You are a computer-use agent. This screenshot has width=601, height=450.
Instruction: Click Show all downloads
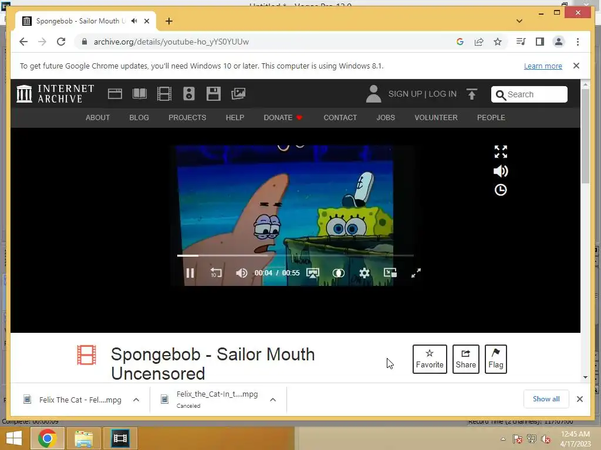[546, 399]
